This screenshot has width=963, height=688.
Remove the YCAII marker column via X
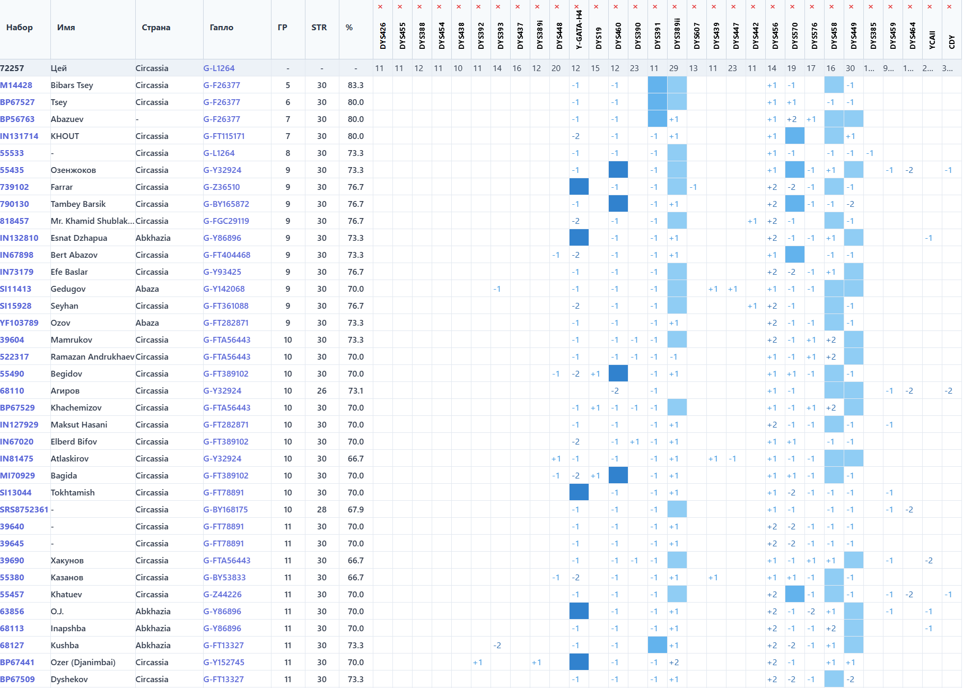(930, 7)
